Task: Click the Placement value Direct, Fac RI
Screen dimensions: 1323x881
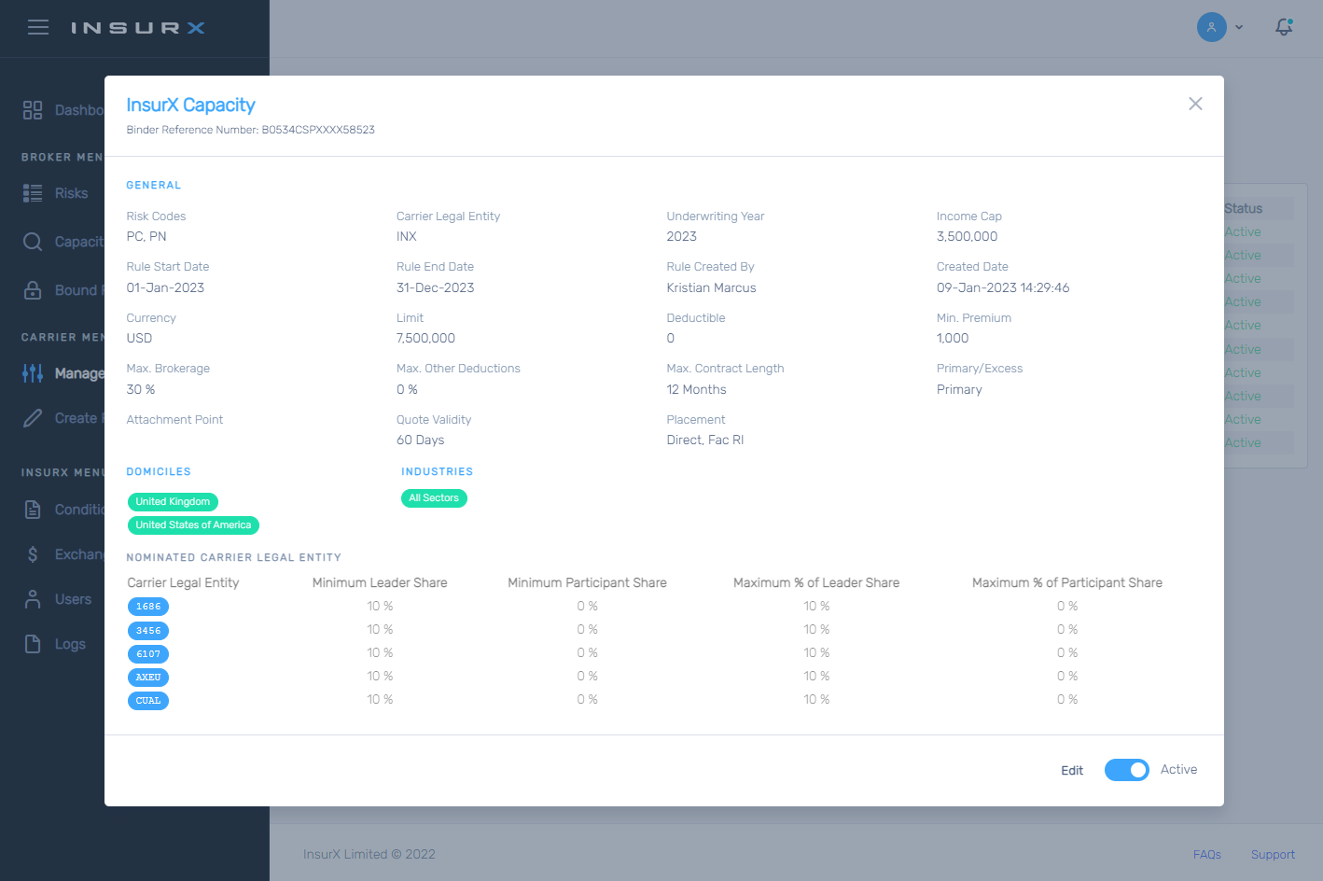Action: (704, 440)
